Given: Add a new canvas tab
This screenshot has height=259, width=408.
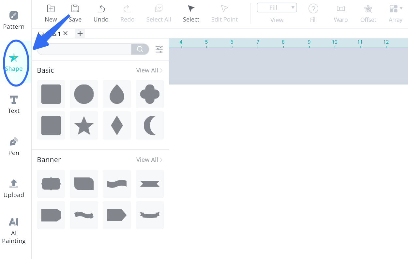Looking at the screenshot, I should coord(80,33).
